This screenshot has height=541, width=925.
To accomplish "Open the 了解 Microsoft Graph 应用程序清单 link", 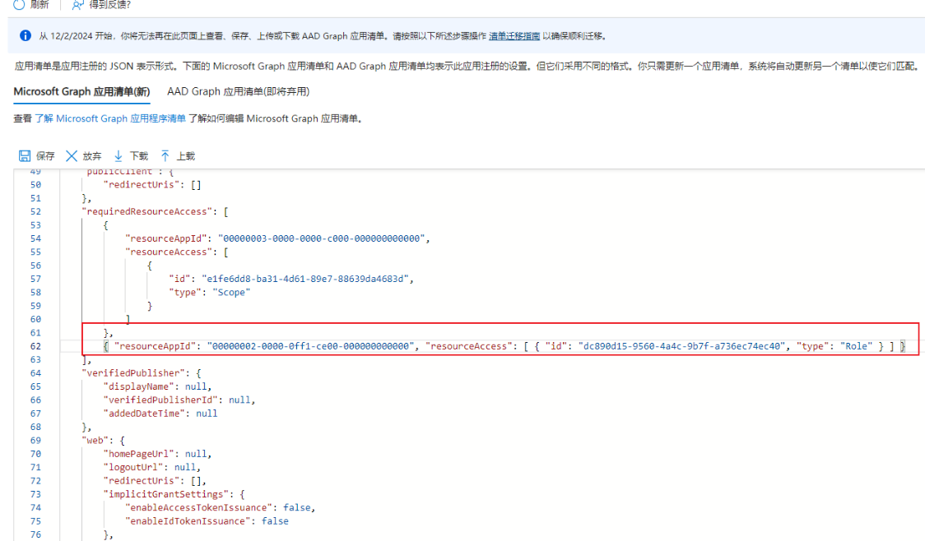I will (109, 118).
